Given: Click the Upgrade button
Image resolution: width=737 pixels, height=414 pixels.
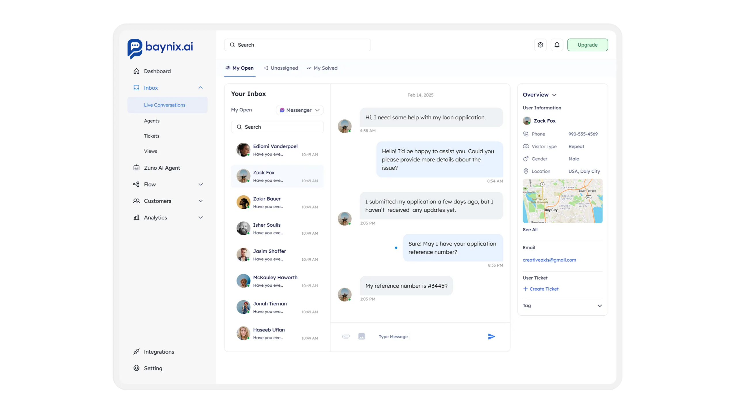Looking at the screenshot, I should pos(587,45).
